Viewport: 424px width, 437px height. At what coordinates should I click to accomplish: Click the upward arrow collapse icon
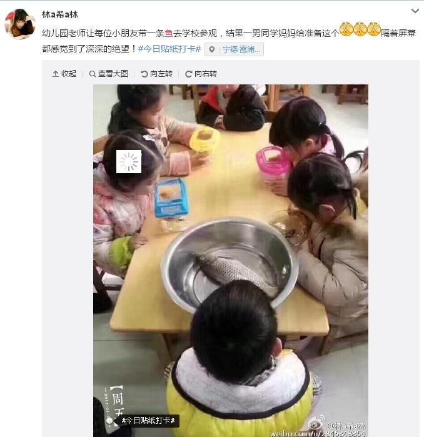pos(56,74)
